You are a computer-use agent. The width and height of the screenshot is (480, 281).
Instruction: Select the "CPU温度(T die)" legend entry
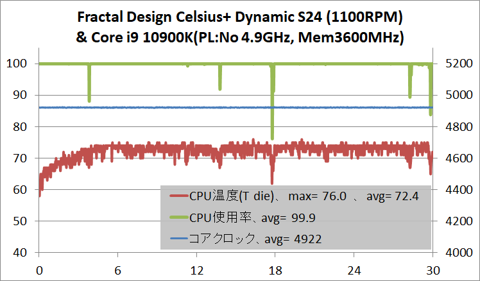294,196
